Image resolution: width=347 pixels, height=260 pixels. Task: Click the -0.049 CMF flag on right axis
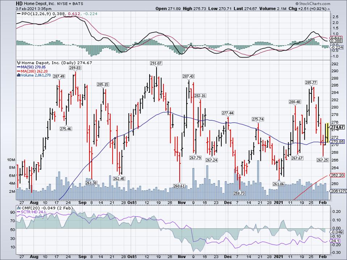pos(337,232)
